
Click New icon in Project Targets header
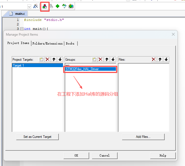[x=42, y=59]
